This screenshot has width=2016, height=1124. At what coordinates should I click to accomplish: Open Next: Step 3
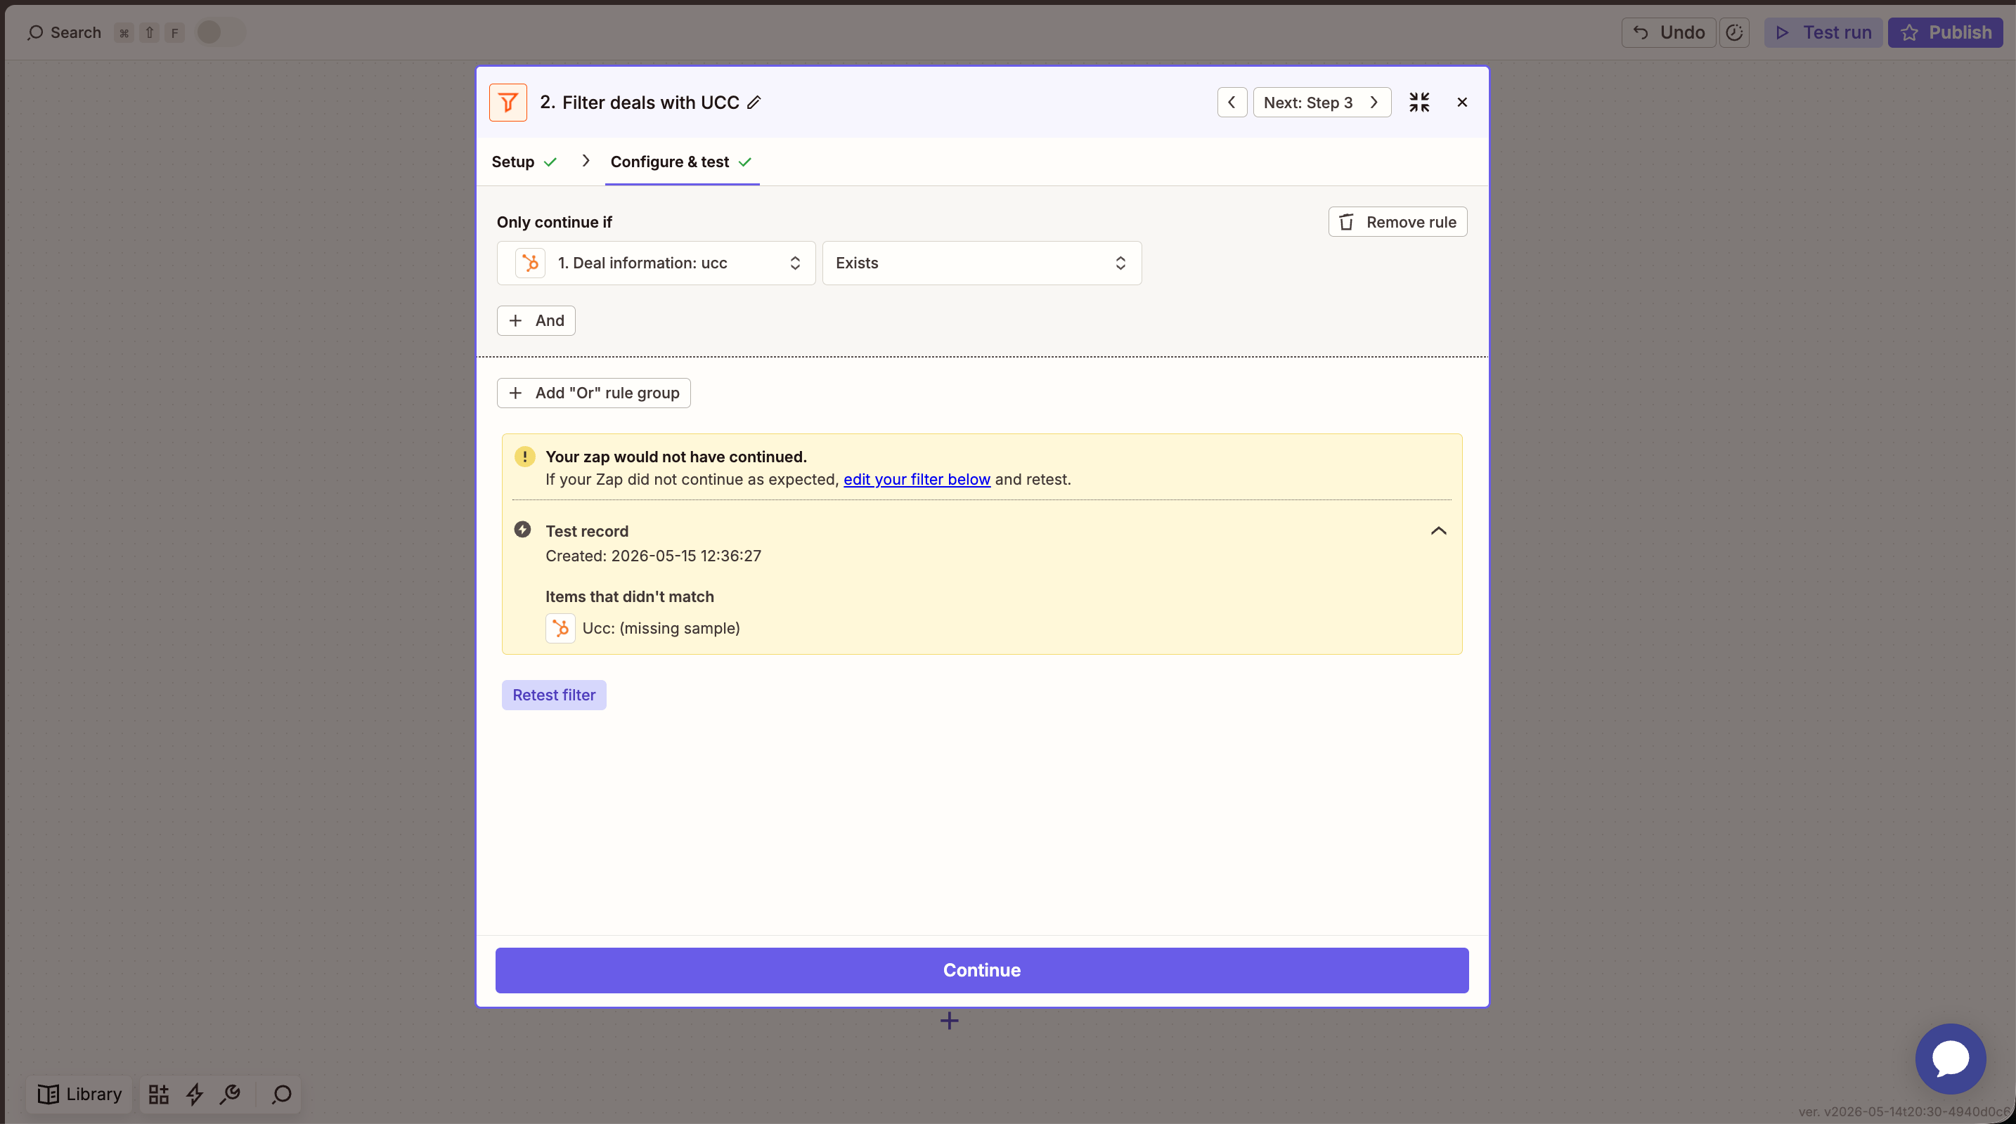1321,103
